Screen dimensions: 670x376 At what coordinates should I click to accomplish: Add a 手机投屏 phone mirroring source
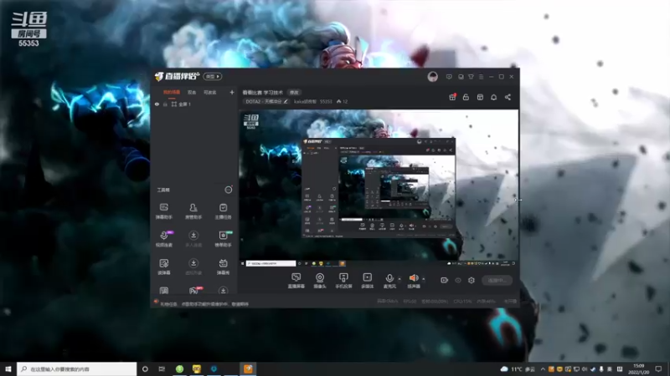343,281
